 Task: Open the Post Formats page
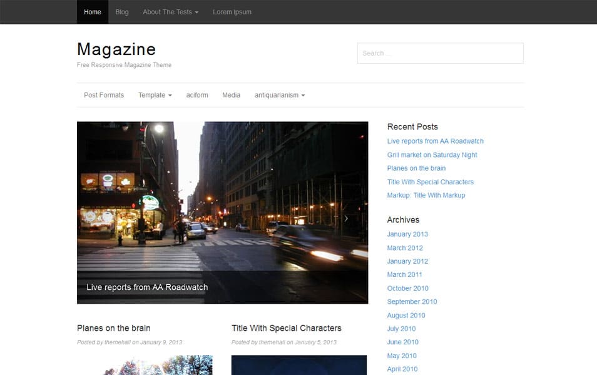pyautogui.click(x=104, y=95)
